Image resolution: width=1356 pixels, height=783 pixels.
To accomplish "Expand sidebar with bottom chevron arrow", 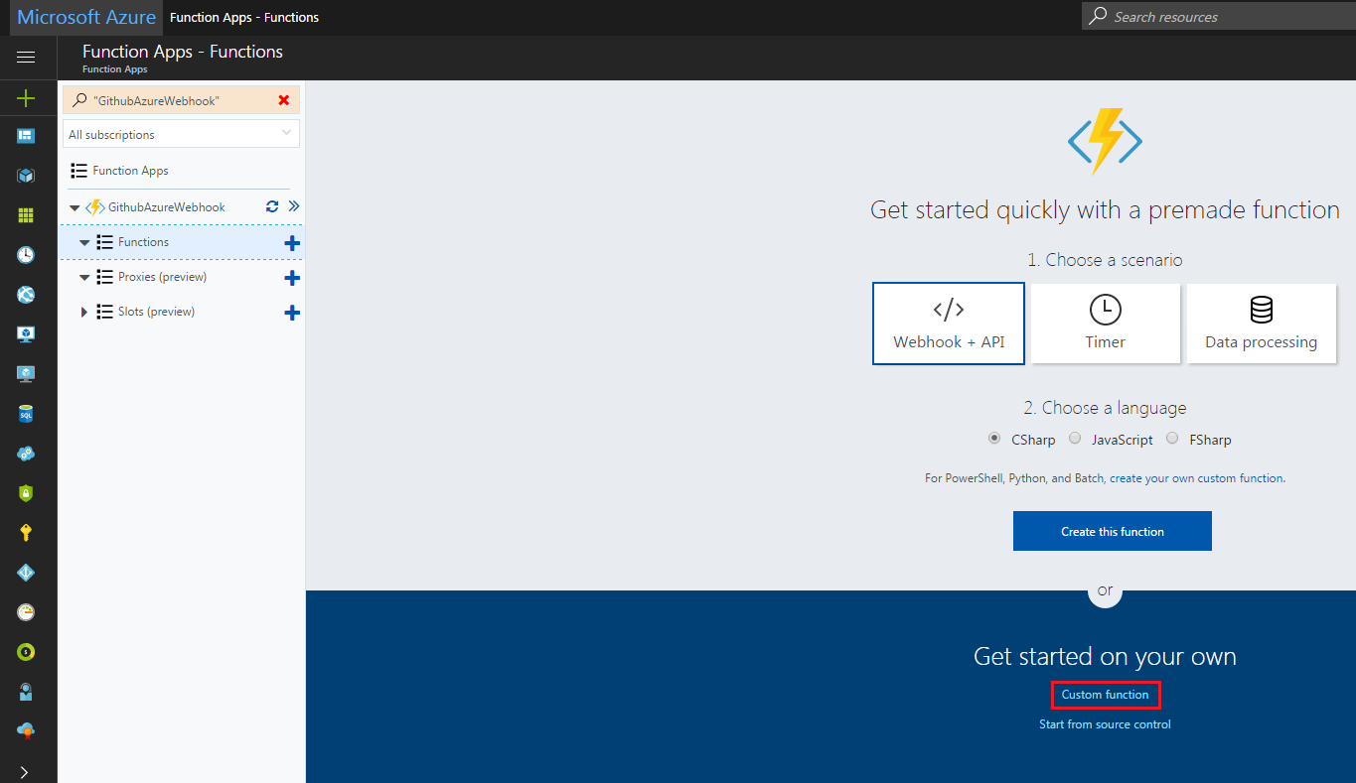I will (26, 771).
